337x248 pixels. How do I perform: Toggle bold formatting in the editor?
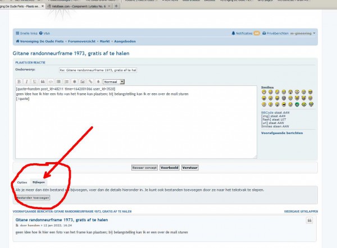[19, 82]
